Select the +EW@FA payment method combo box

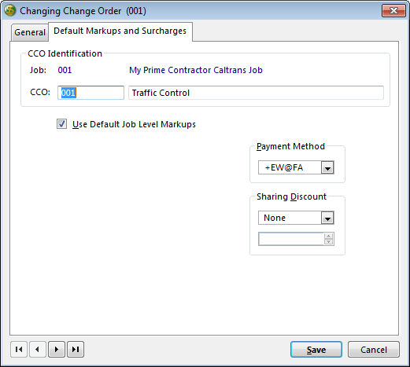click(x=296, y=167)
